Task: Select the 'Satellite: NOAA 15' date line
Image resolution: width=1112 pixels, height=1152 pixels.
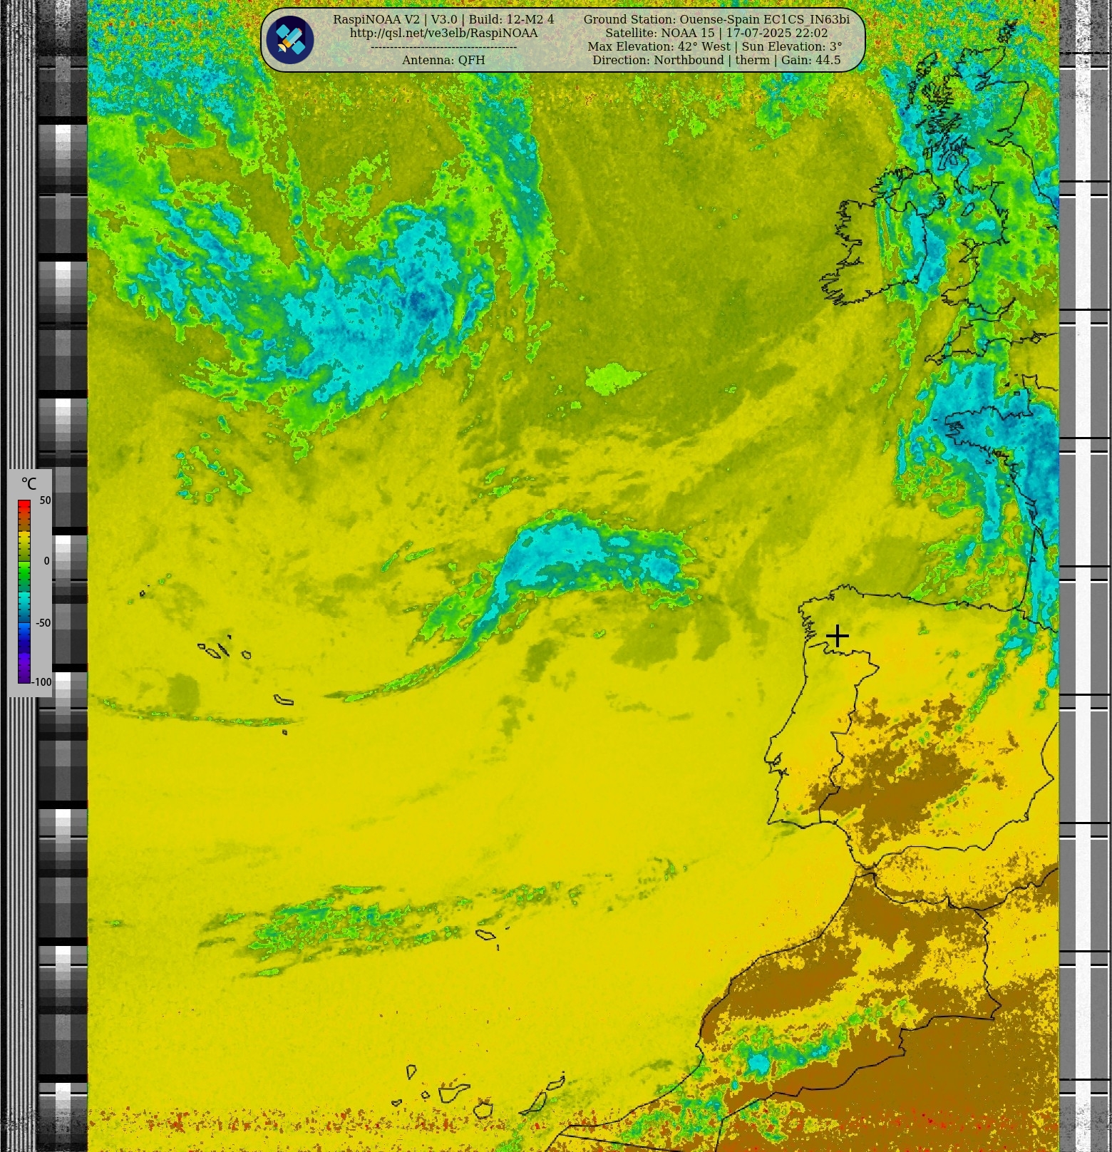Action: pos(716,33)
